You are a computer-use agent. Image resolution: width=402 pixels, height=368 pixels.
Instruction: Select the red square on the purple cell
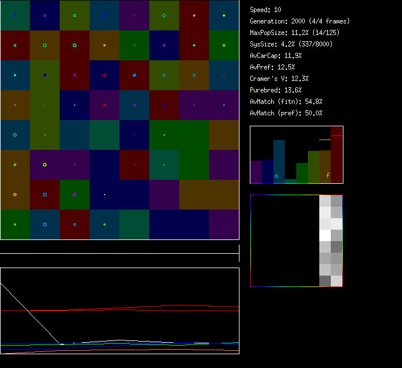(105, 105)
